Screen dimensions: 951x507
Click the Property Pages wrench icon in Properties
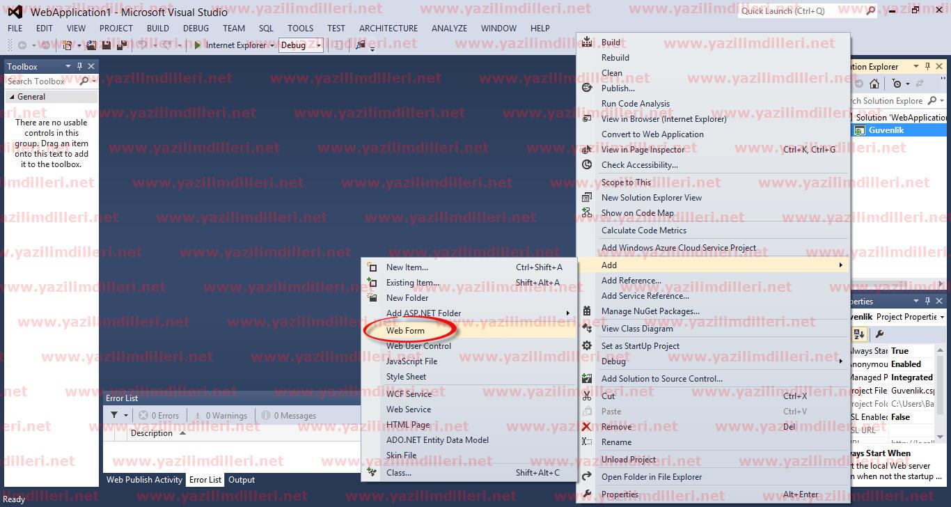tap(879, 334)
